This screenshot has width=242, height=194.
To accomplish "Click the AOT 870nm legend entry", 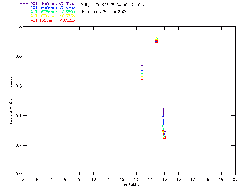I will click(x=48, y=16).
